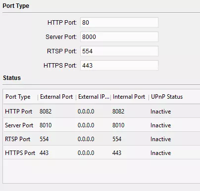Click Inactive status in Server Port row

pyautogui.click(x=160, y=125)
